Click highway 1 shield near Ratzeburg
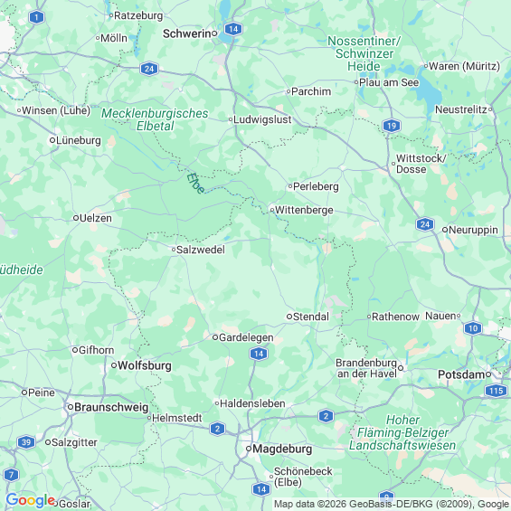The width and height of the screenshot is (511, 511). click(x=36, y=17)
